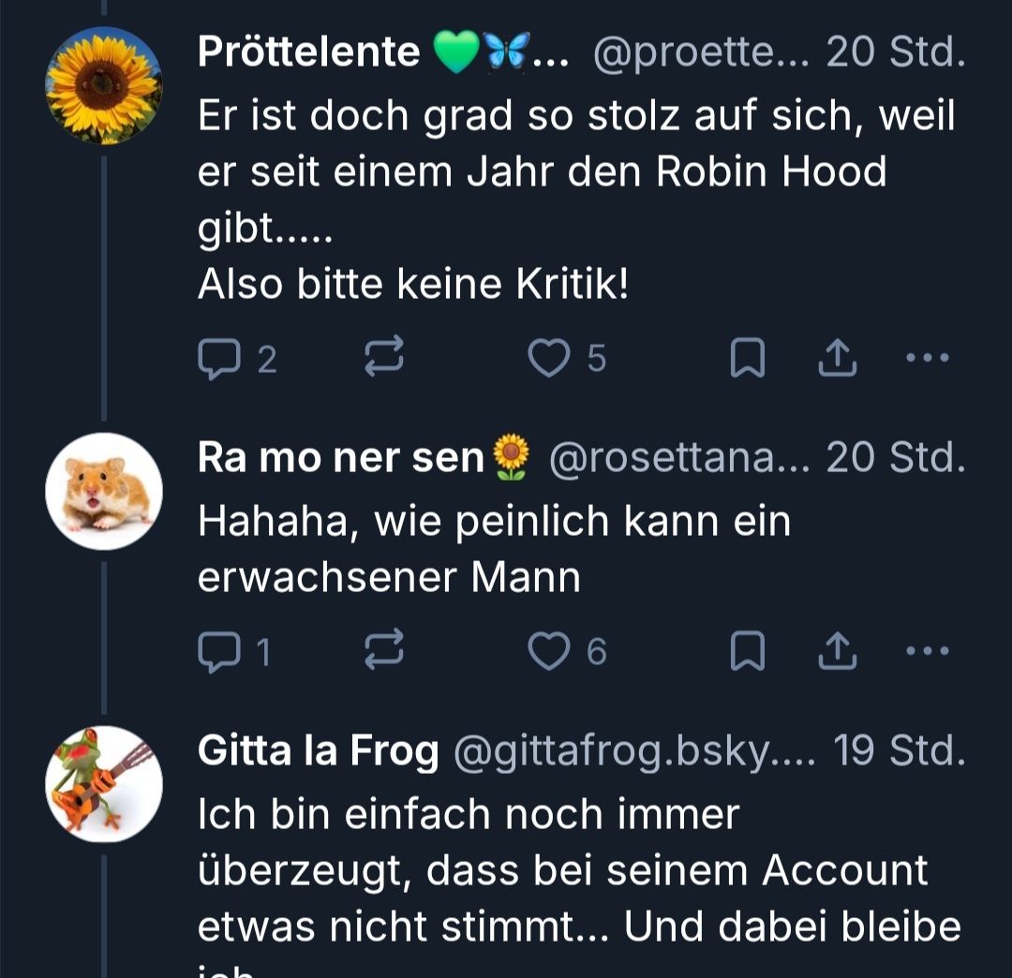This screenshot has height=978, width=1012.
Task: Repost Ra mo ner sen's post
Action: (x=384, y=650)
